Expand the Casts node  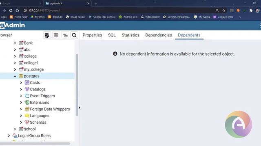[21, 83]
